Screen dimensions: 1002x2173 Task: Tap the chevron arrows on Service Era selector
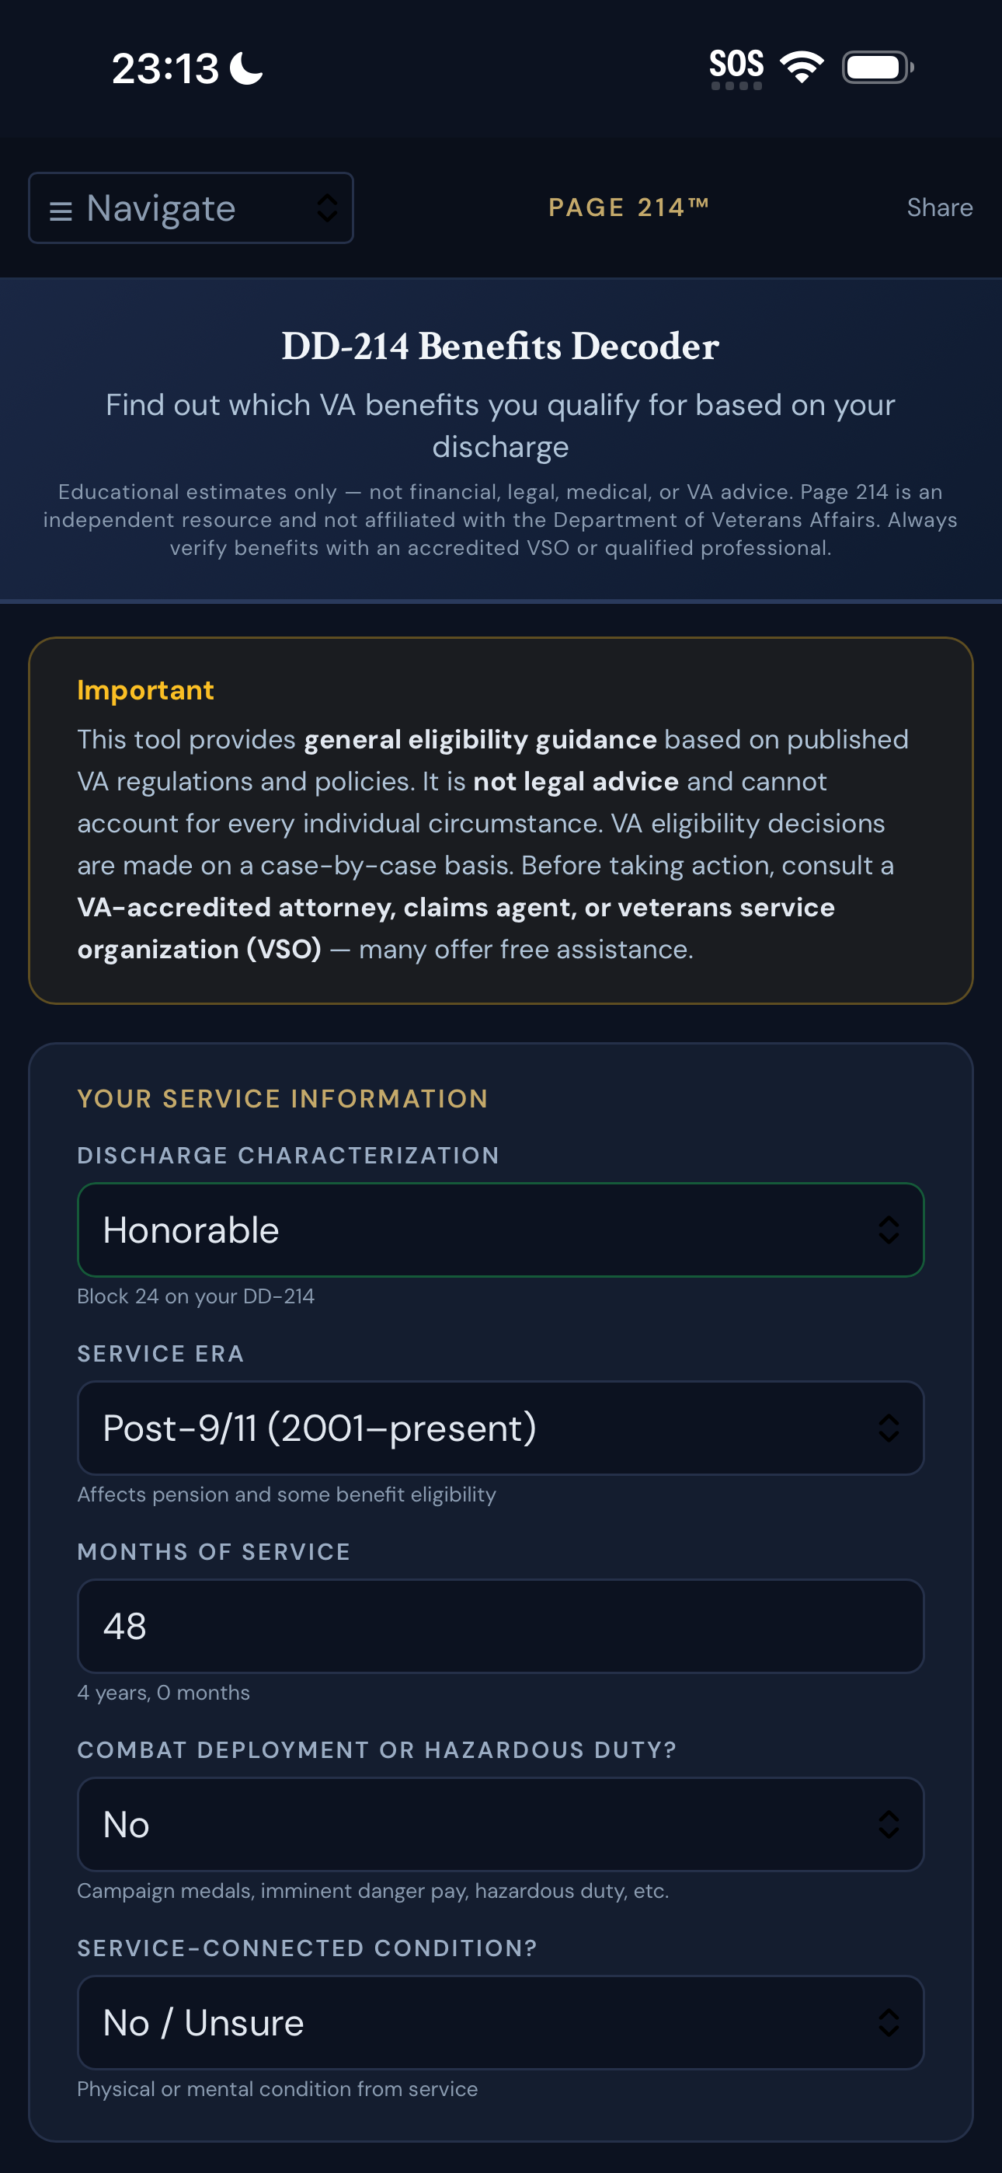[x=888, y=1428]
